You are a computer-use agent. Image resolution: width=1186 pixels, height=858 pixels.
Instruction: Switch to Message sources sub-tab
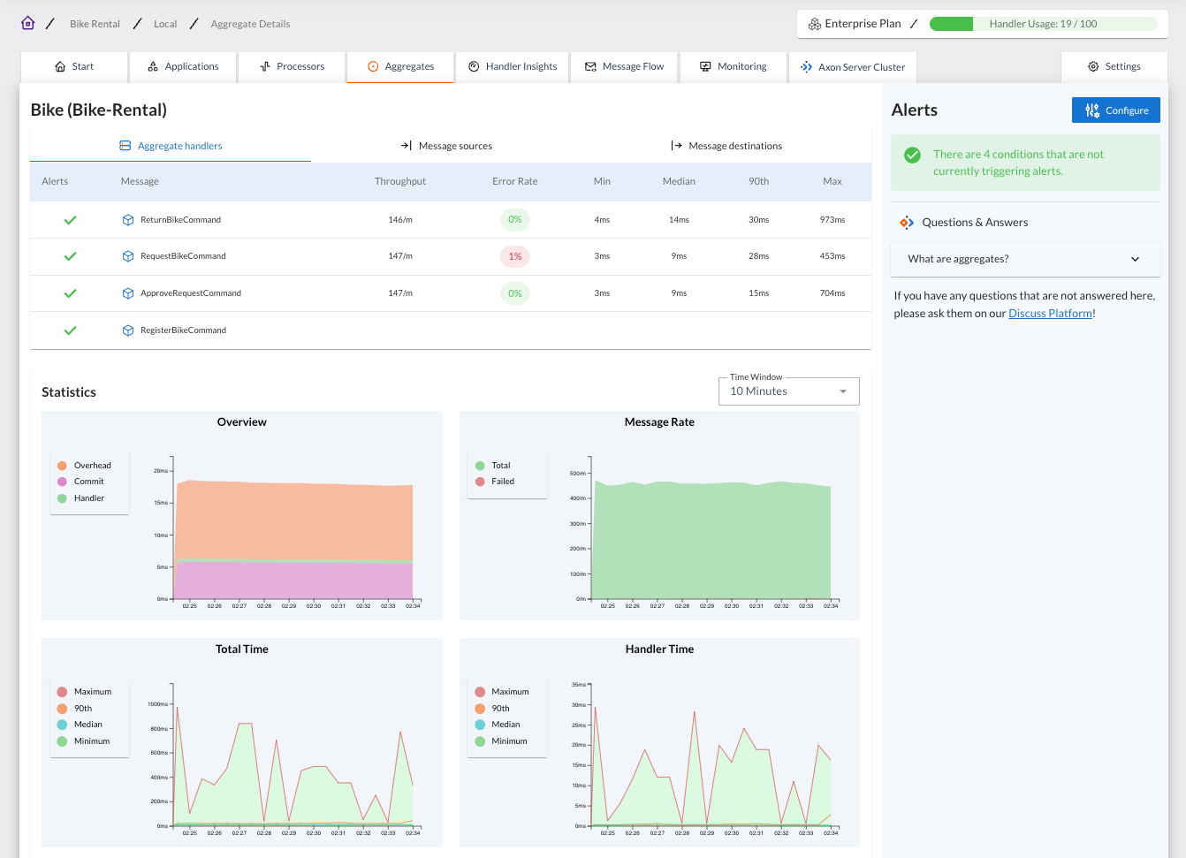(446, 146)
